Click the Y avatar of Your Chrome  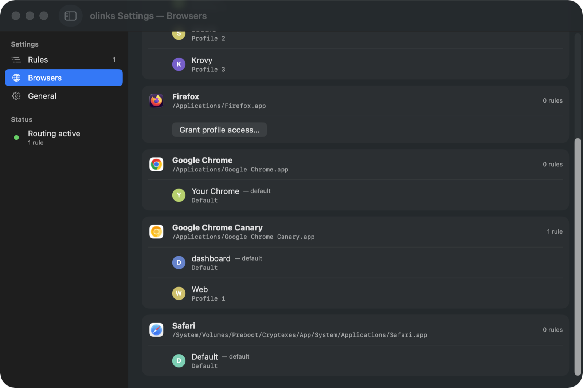tap(179, 195)
